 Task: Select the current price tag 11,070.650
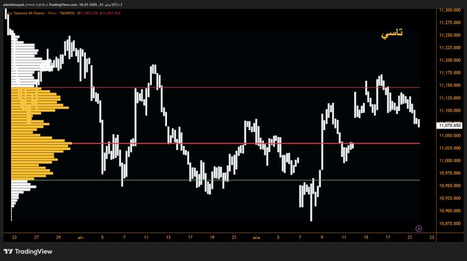450,125
